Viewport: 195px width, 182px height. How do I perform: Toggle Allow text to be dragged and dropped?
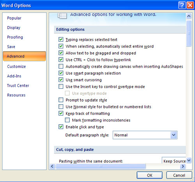click(61, 53)
